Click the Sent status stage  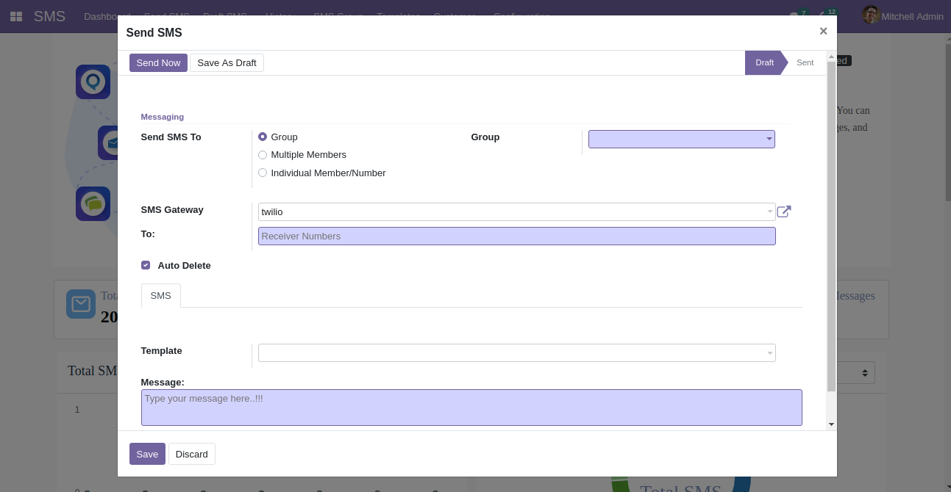click(805, 62)
